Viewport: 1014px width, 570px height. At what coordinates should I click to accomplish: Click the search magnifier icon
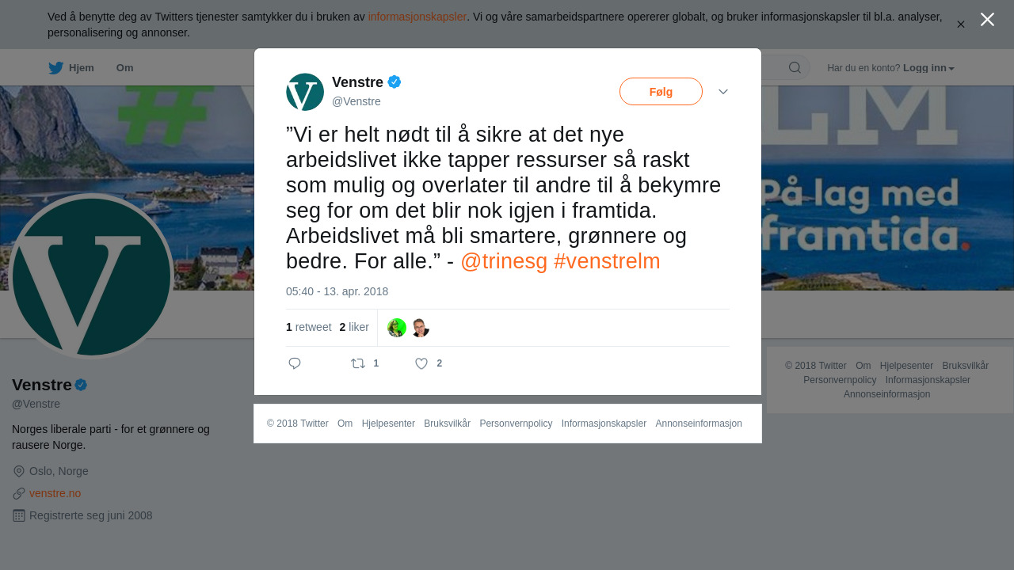pos(795,67)
